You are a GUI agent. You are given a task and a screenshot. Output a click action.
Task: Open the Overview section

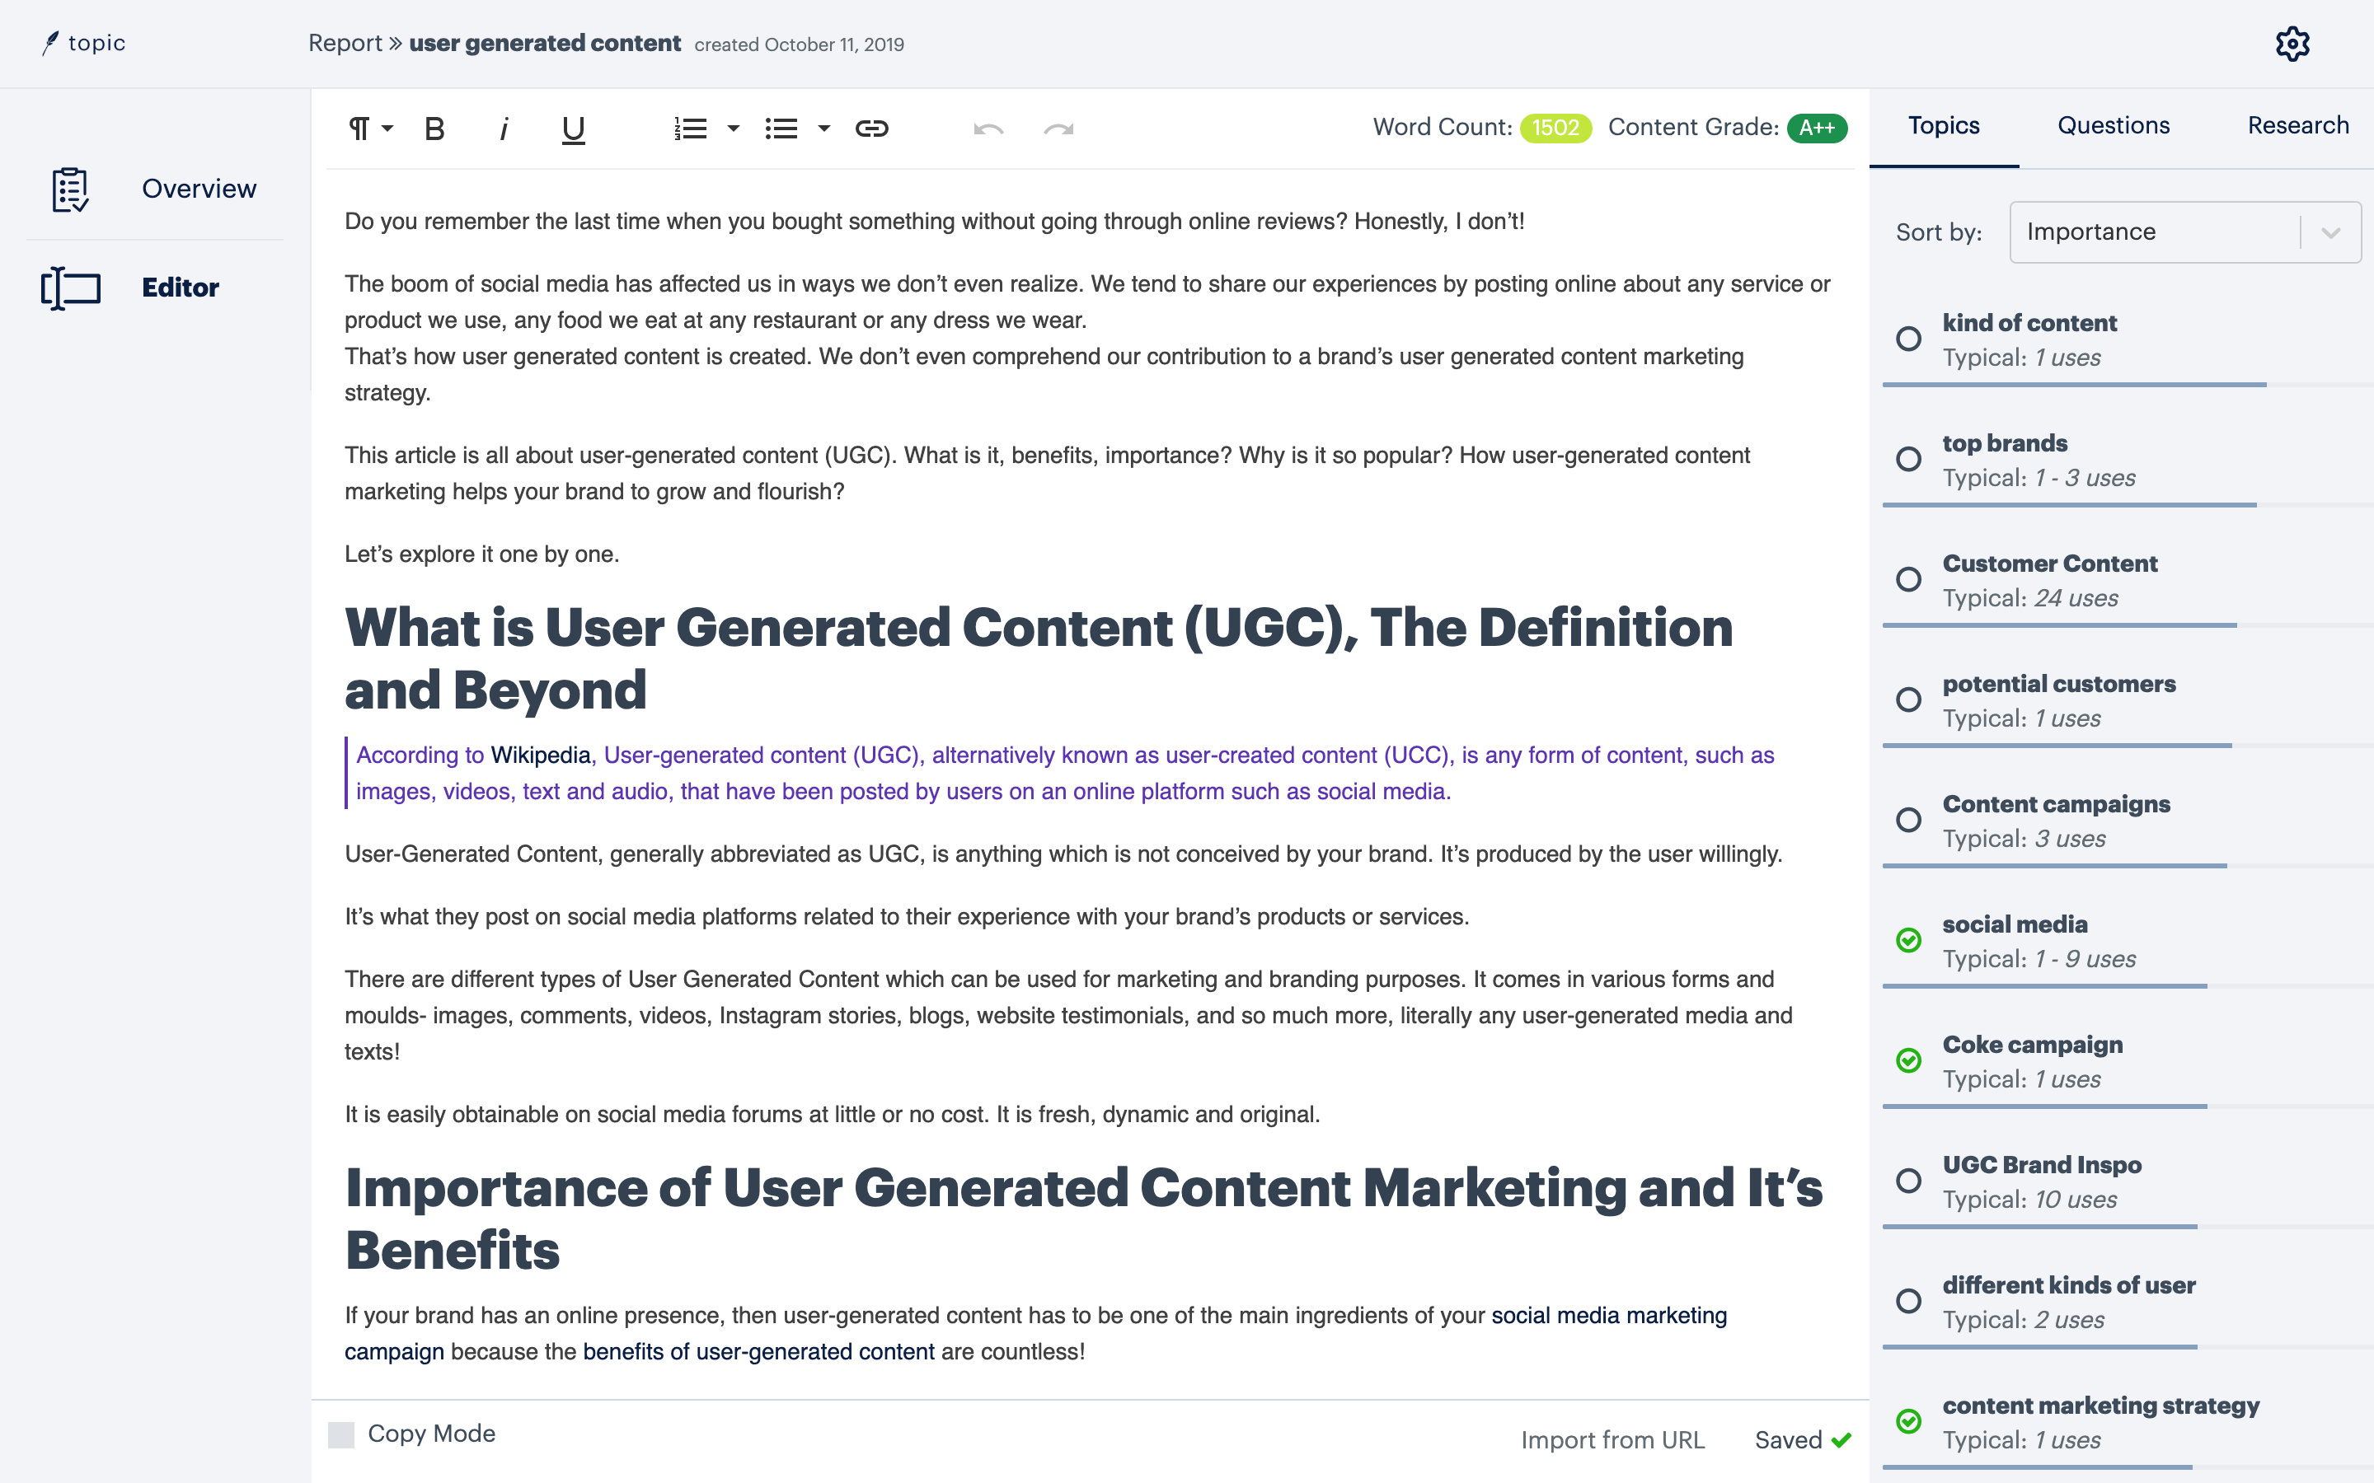pyautogui.click(x=199, y=189)
